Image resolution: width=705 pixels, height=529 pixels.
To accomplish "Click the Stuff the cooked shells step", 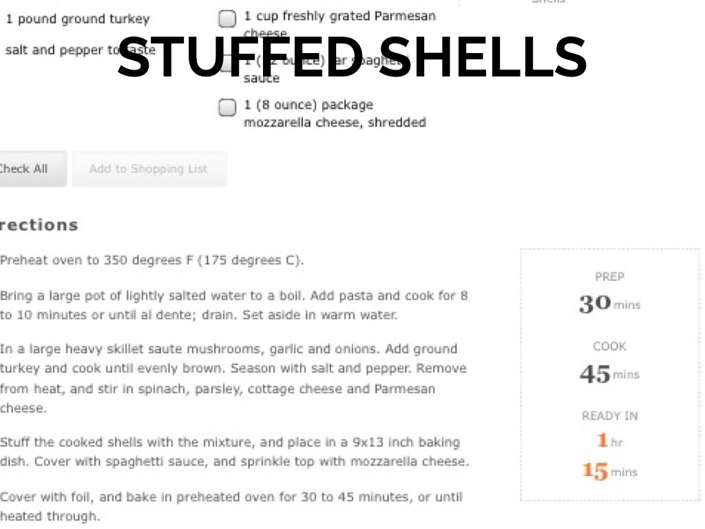I will tap(233, 452).
